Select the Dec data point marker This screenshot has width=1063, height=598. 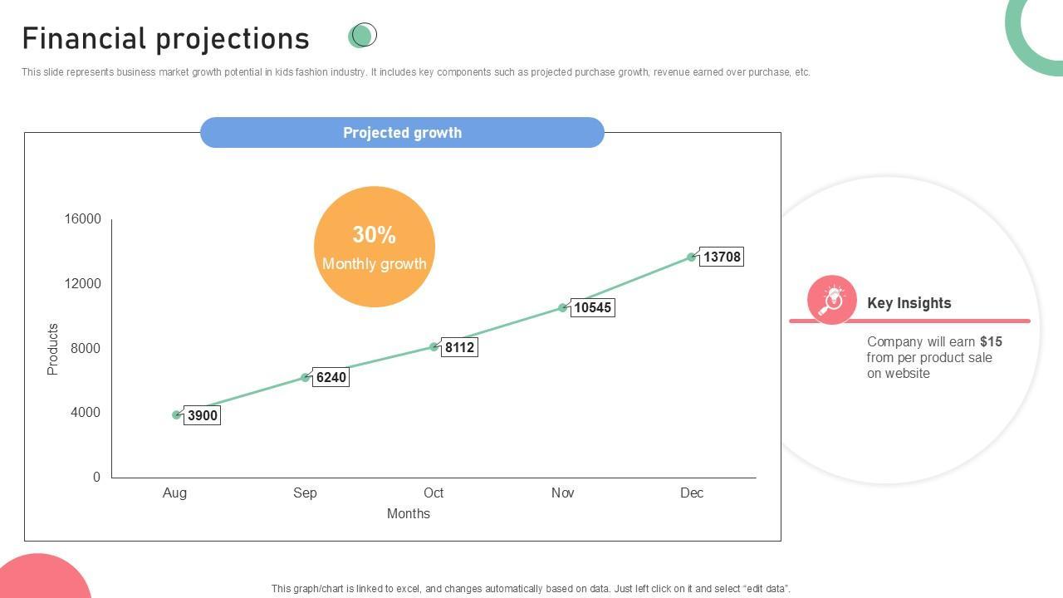coord(692,257)
